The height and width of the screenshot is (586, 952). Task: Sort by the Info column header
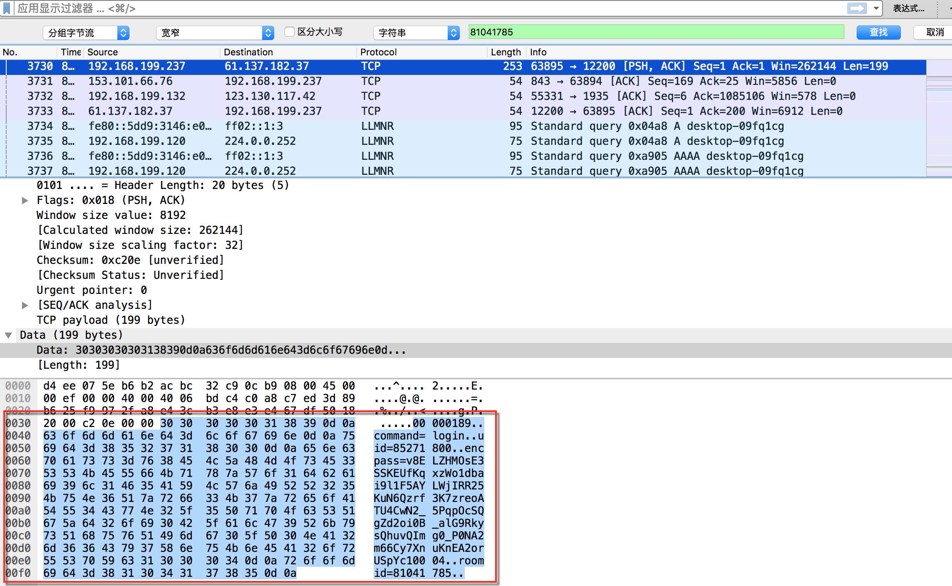pos(726,52)
